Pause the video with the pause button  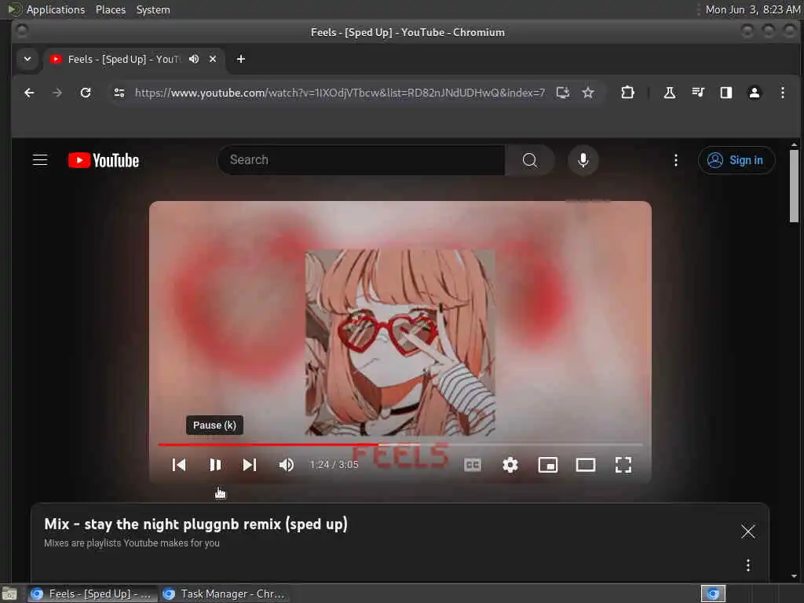(215, 465)
